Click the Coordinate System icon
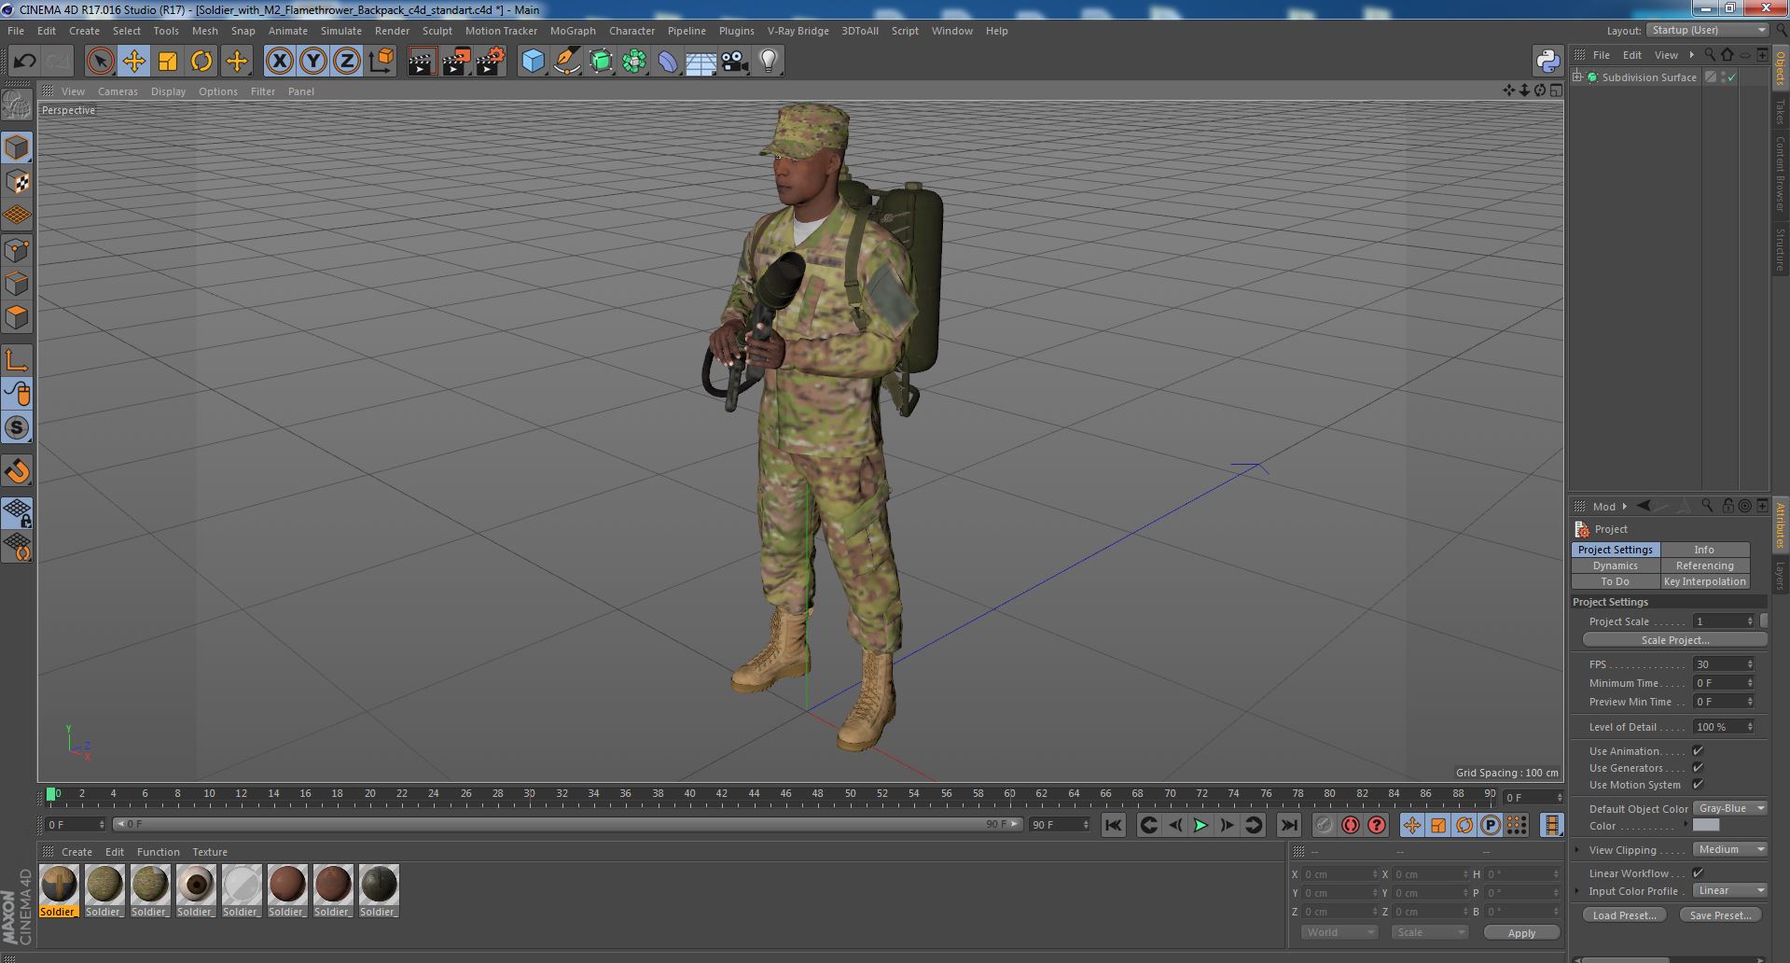Screen dimensions: 1790x963 [381, 62]
